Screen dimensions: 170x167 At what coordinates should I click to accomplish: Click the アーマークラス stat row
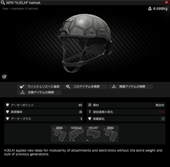(44, 119)
